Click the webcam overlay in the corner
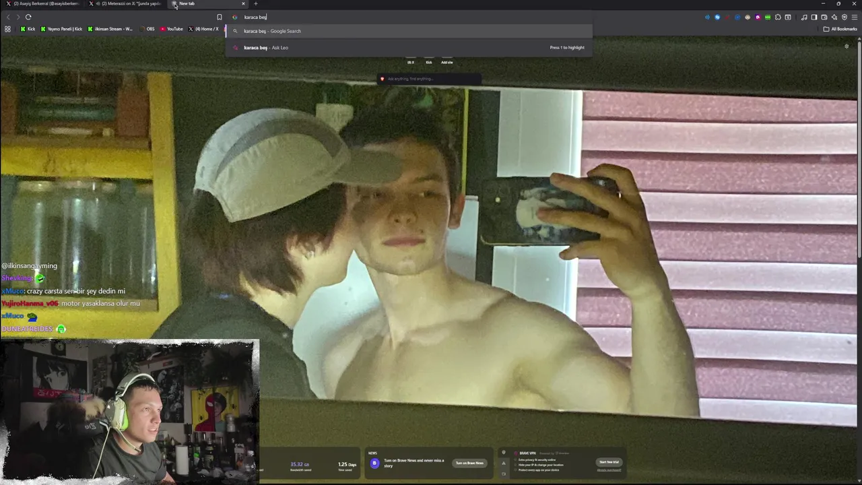 coord(129,412)
